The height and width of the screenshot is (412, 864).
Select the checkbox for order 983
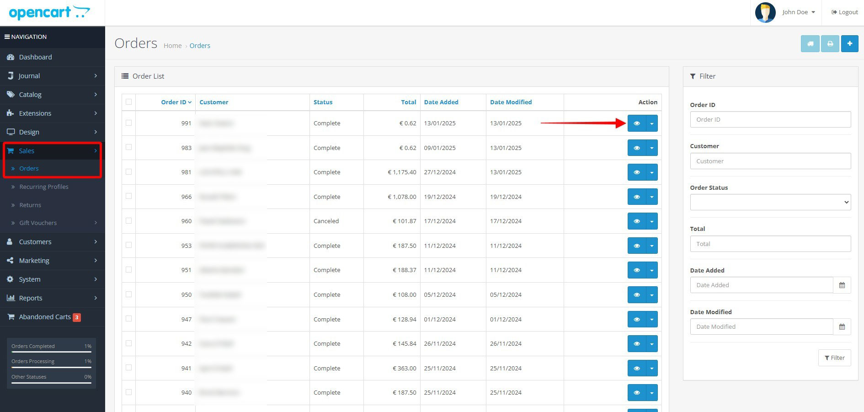[x=128, y=147]
